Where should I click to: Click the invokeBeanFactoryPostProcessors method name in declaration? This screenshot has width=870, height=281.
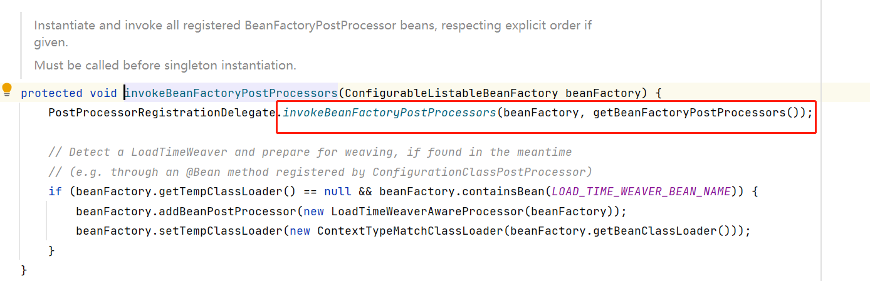point(231,93)
